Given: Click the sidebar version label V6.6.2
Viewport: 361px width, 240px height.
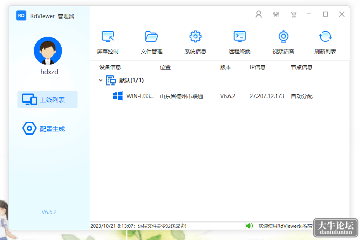Looking at the screenshot, I should point(49,212).
